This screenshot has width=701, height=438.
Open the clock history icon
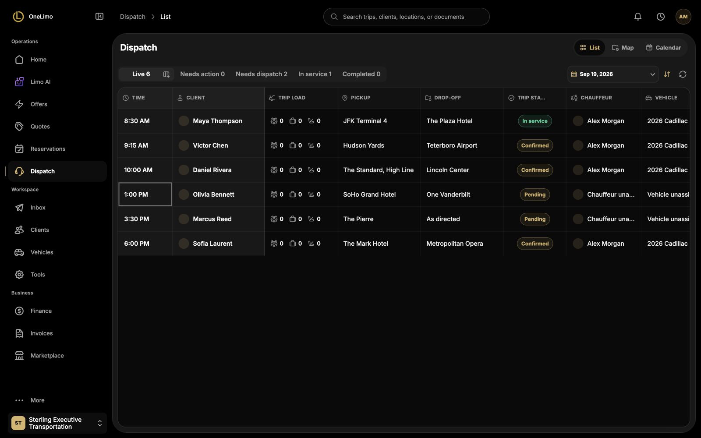pyautogui.click(x=661, y=17)
